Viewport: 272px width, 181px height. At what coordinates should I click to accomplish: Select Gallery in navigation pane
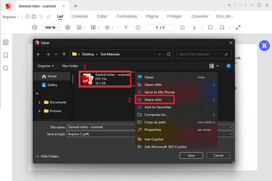point(52,85)
